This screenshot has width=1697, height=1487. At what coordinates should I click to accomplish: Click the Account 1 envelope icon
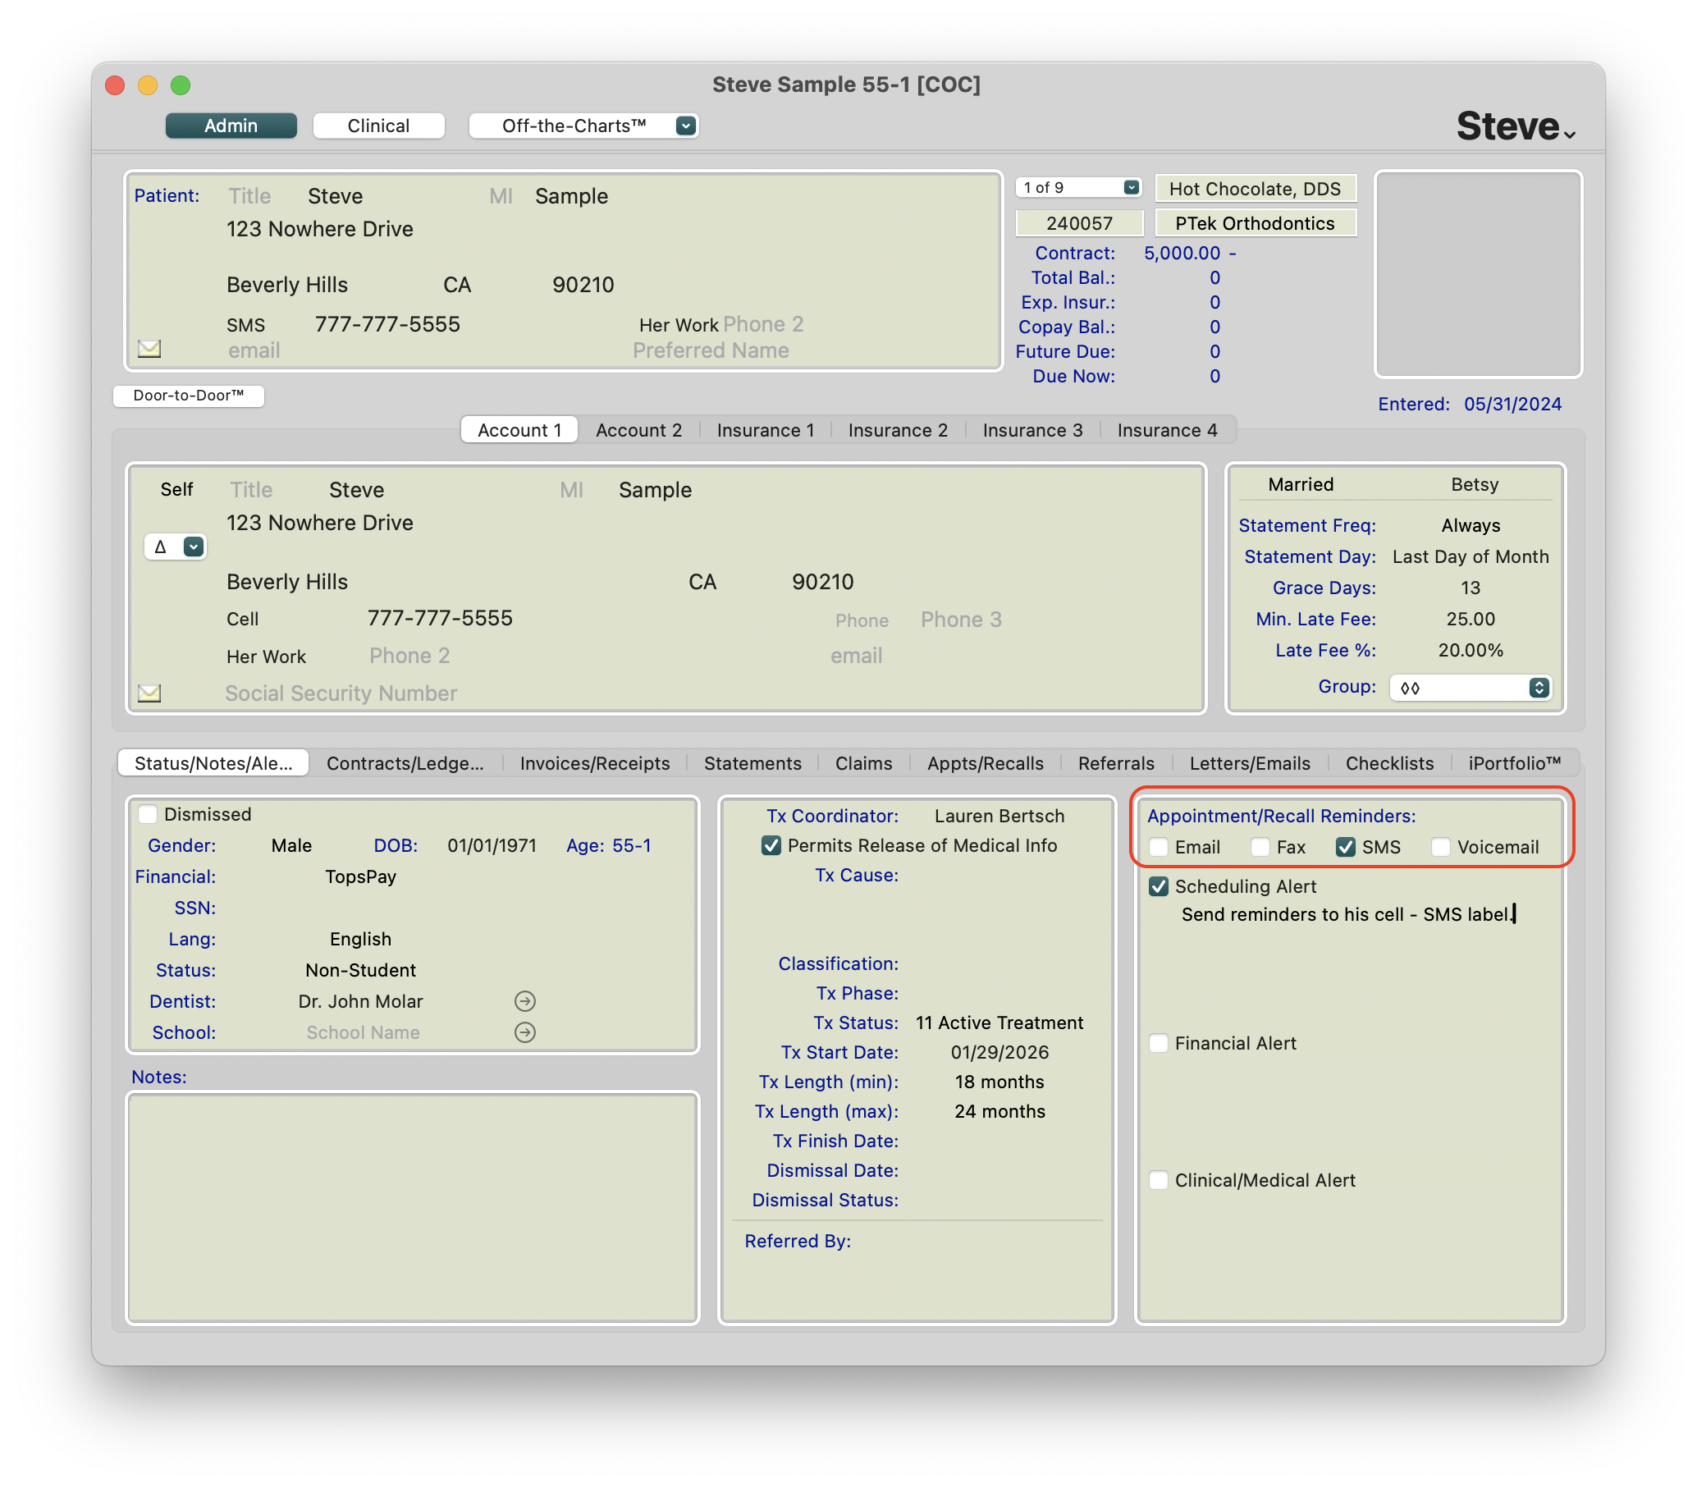149,693
